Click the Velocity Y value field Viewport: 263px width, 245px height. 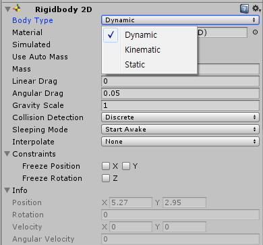coord(184,227)
